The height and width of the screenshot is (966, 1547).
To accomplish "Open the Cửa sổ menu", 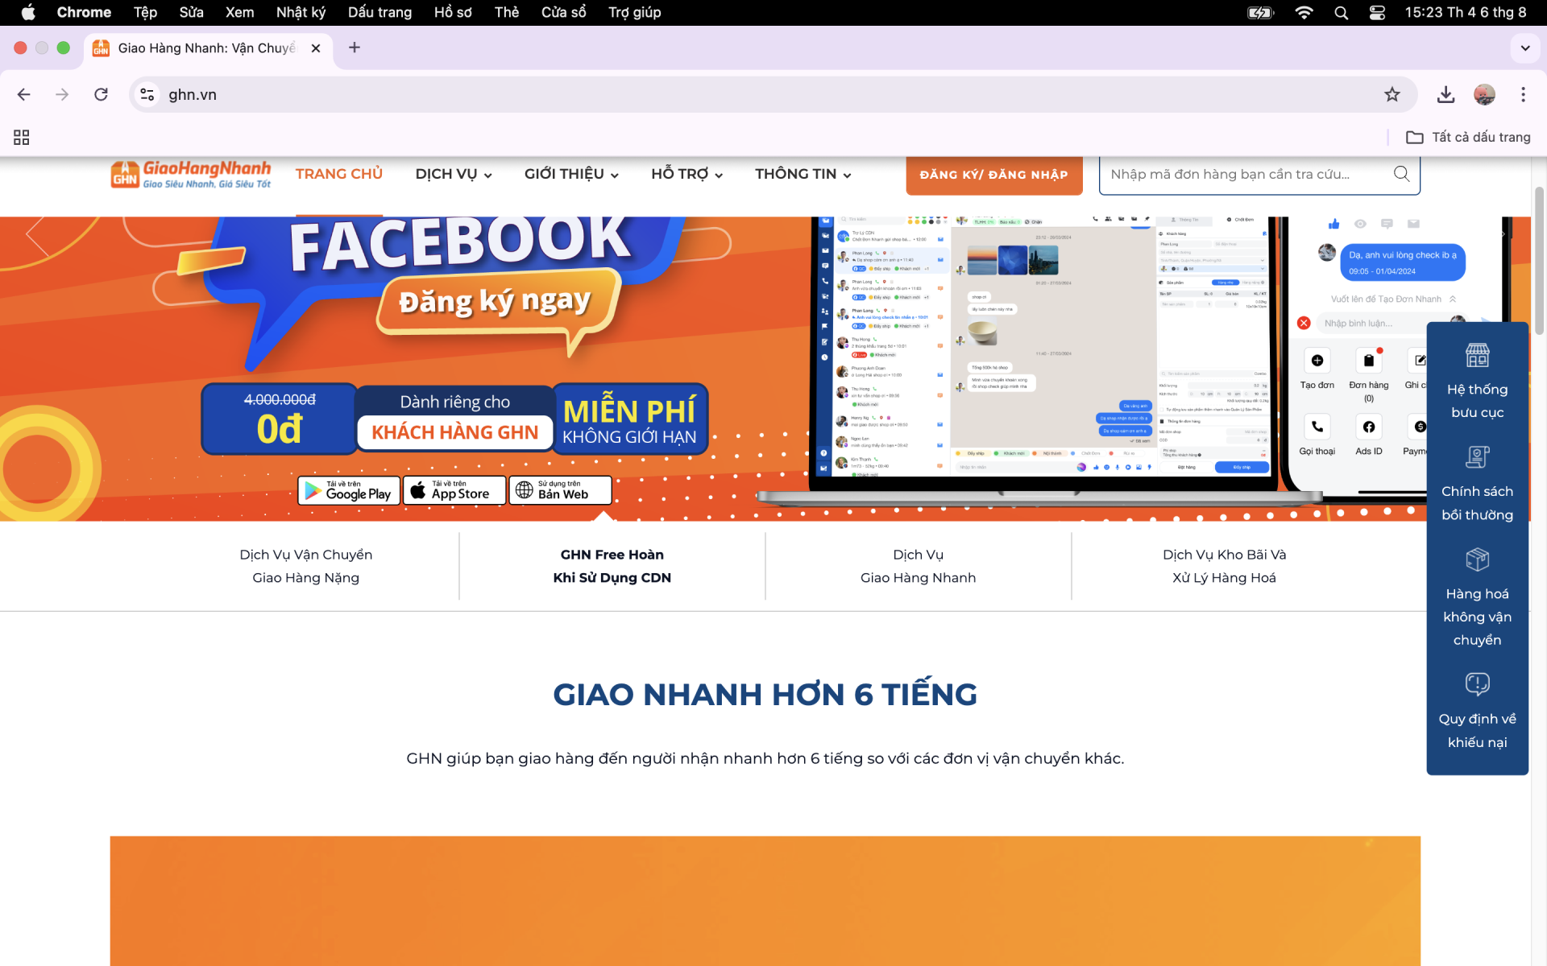I will (563, 12).
